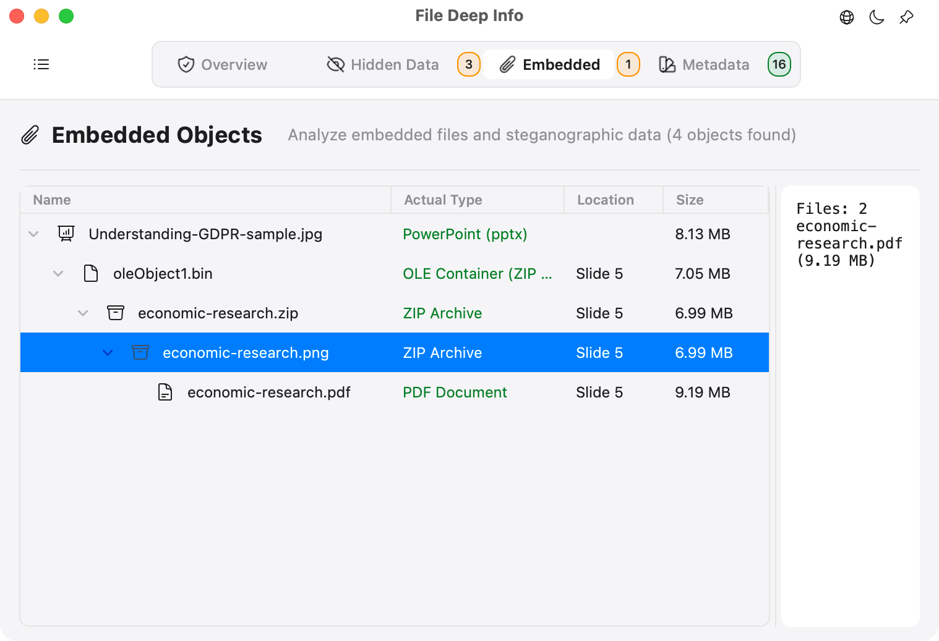This screenshot has height=641, width=939.
Task: Click the presentation icon beside Understanding-GDPR-sample.jpg
Action: [66, 234]
